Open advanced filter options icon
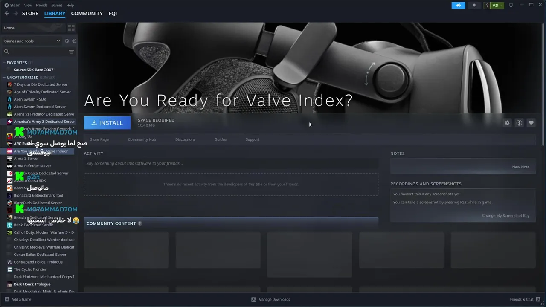Viewport: 546px width, 307px height. 71,52
